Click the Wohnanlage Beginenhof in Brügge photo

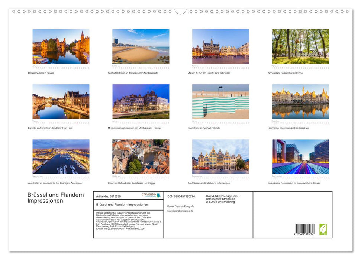point(300,46)
